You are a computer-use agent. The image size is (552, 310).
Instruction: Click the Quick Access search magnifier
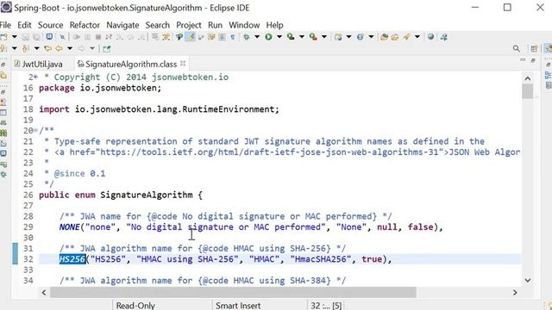(x=517, y=48)
